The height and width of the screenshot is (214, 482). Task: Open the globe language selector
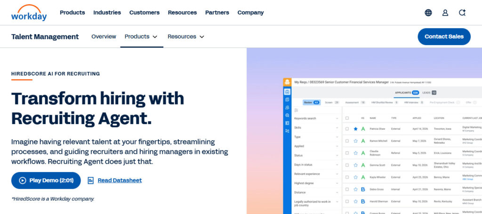[428, 13]
